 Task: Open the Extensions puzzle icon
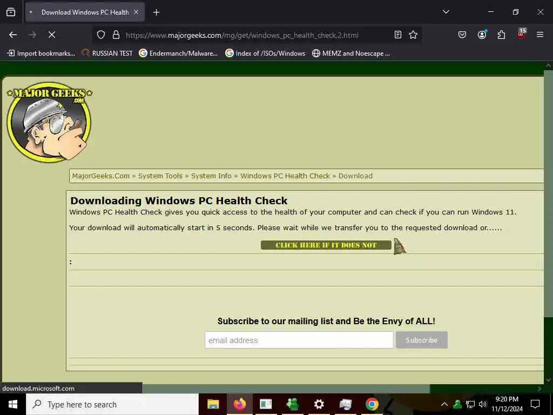pyautogui.click(x=501, y=35)
